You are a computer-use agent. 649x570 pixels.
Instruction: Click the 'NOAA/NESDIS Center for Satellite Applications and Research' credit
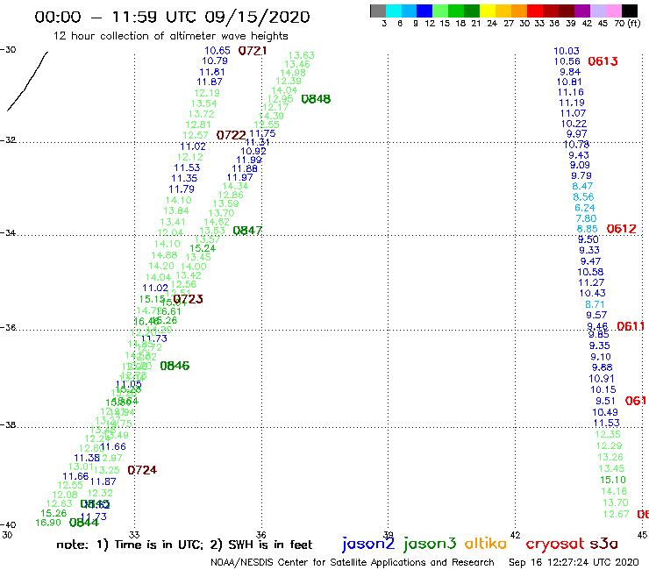tap(353, 563)
